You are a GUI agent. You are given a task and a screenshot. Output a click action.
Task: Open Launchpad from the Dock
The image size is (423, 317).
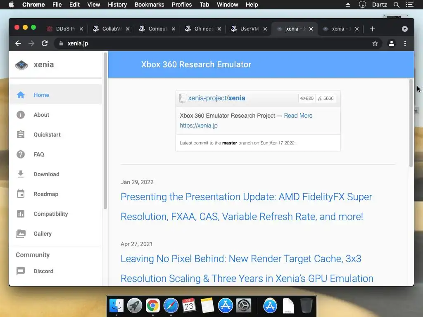(x=134, y=306)
